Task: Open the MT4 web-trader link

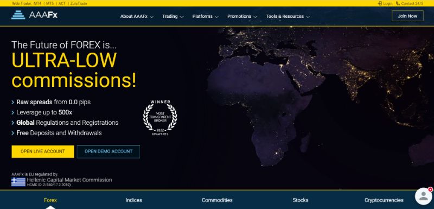Action: pyautogui.click(x=37, y=4)
